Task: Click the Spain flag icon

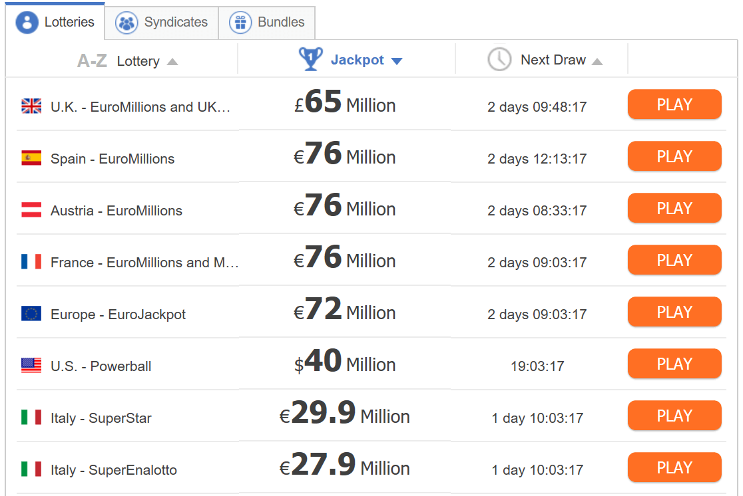Action: coord(31,158)
